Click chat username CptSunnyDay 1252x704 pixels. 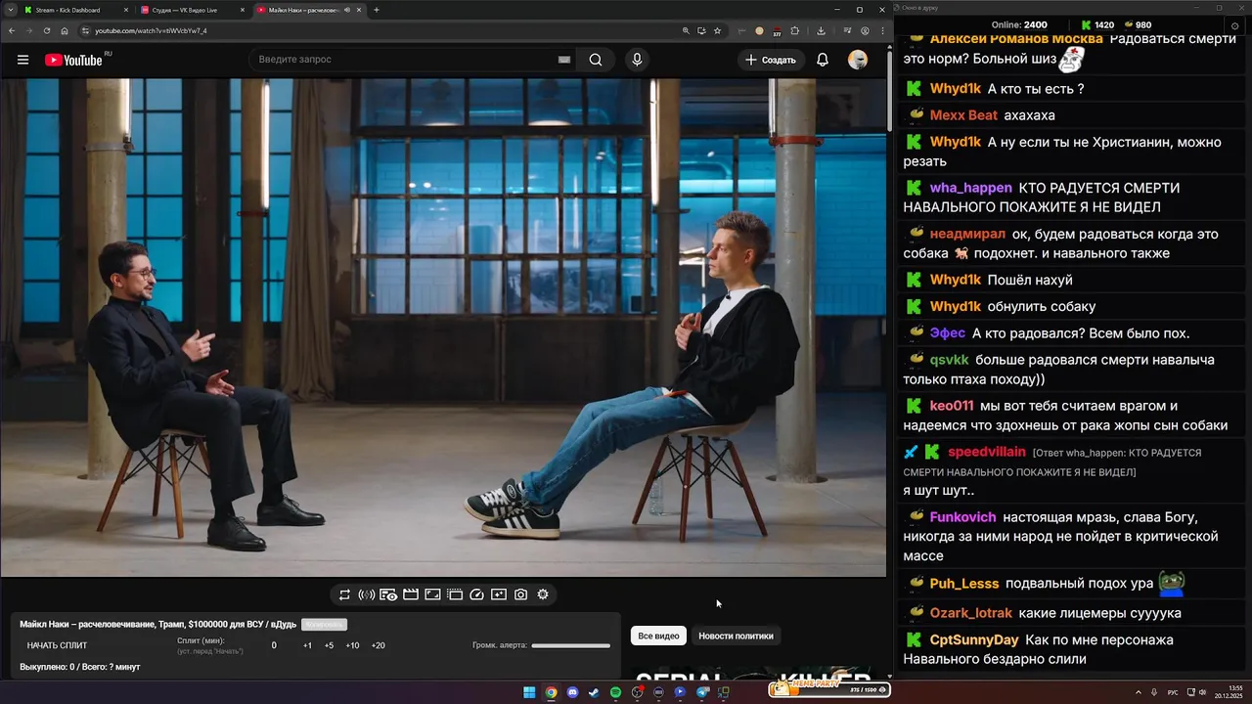coord(974,640)
